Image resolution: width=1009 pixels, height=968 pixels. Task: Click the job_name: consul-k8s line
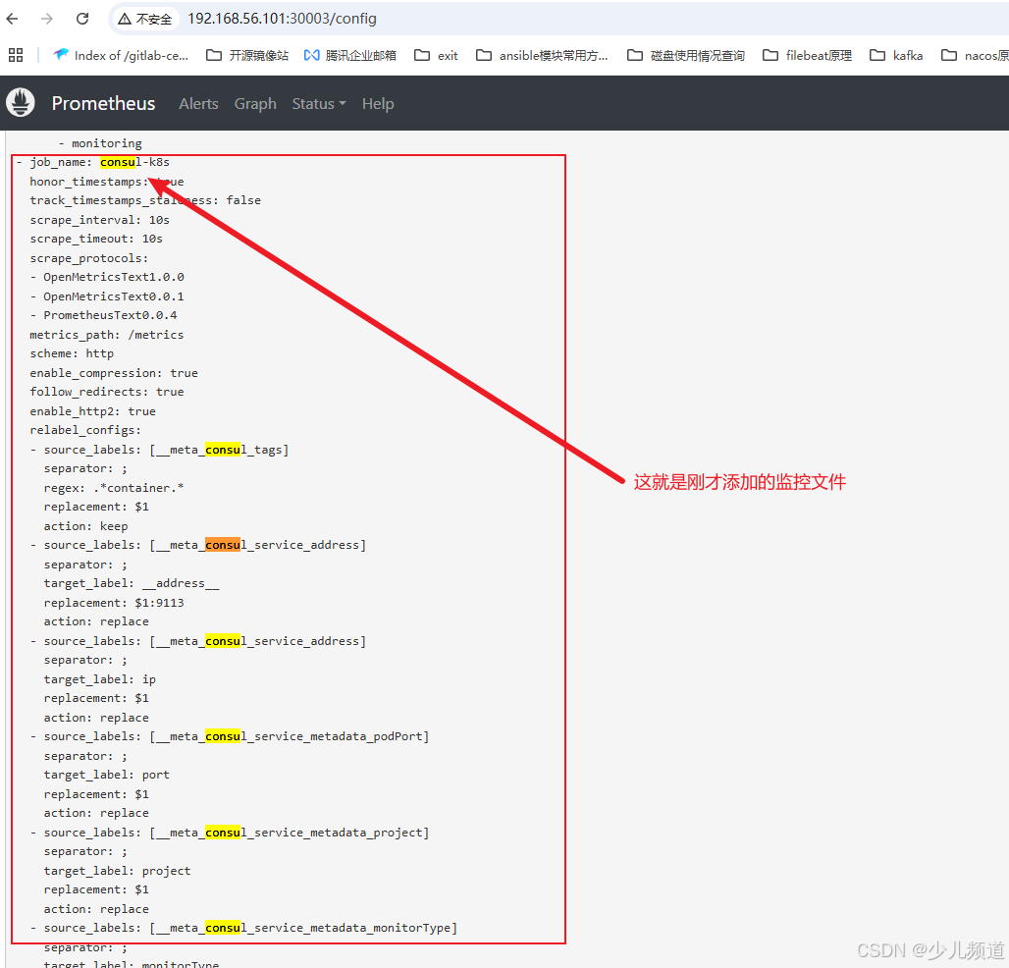click(92, 162)
